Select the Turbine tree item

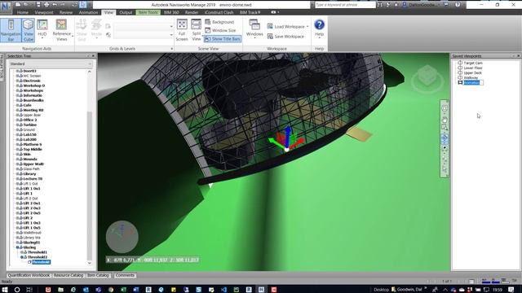(x=30, y=125)
